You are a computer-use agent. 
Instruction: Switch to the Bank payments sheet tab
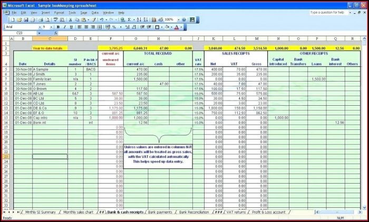pyautogui.click(x=160, y=212)
